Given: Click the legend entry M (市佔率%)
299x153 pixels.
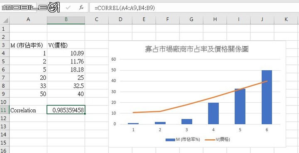Looking at the screenshot, I should tap(183, 140).
